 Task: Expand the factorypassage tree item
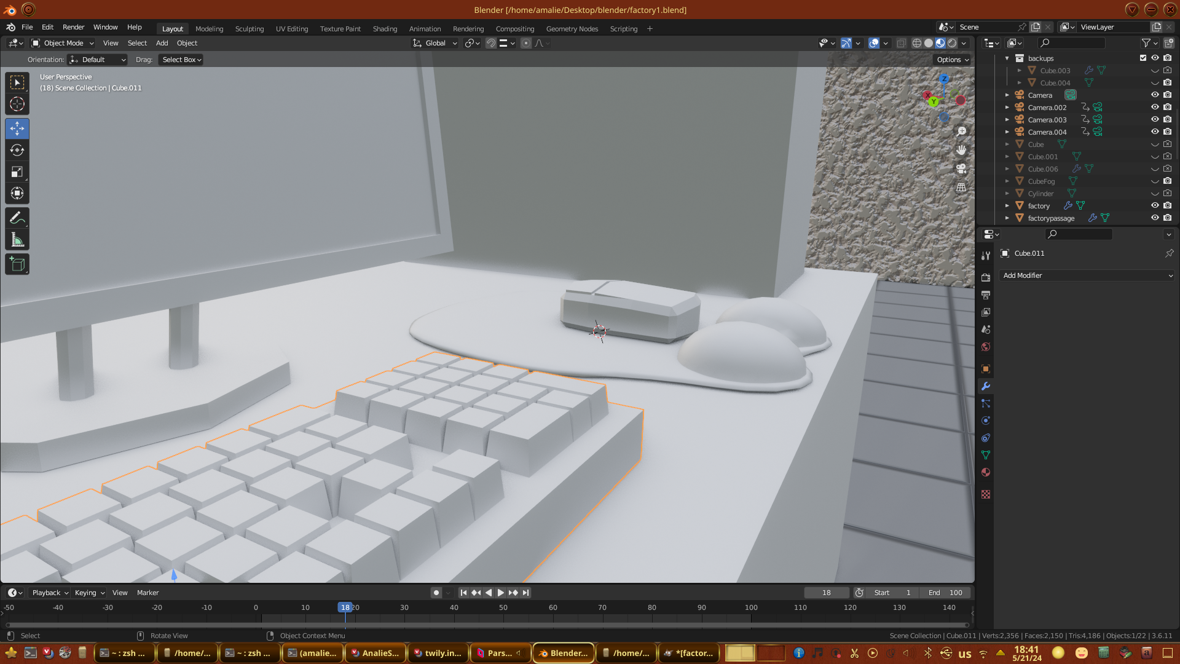pyautogui.click(x=1007, y=218)
